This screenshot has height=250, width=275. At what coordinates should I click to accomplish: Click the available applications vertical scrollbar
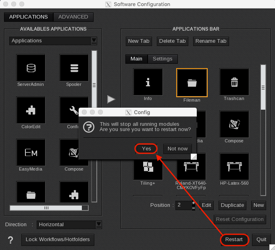[94, 85]
